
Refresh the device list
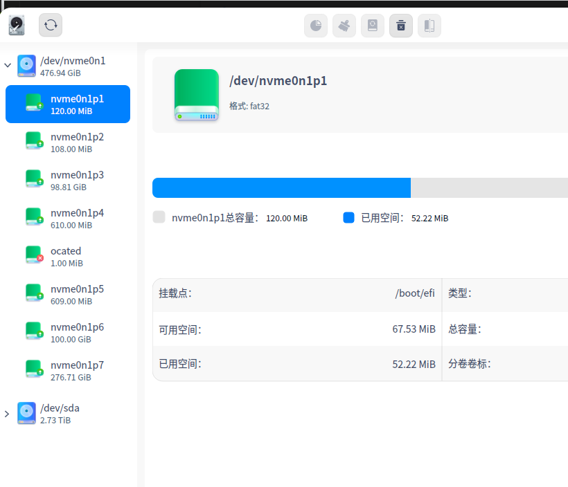coord(51,26)
